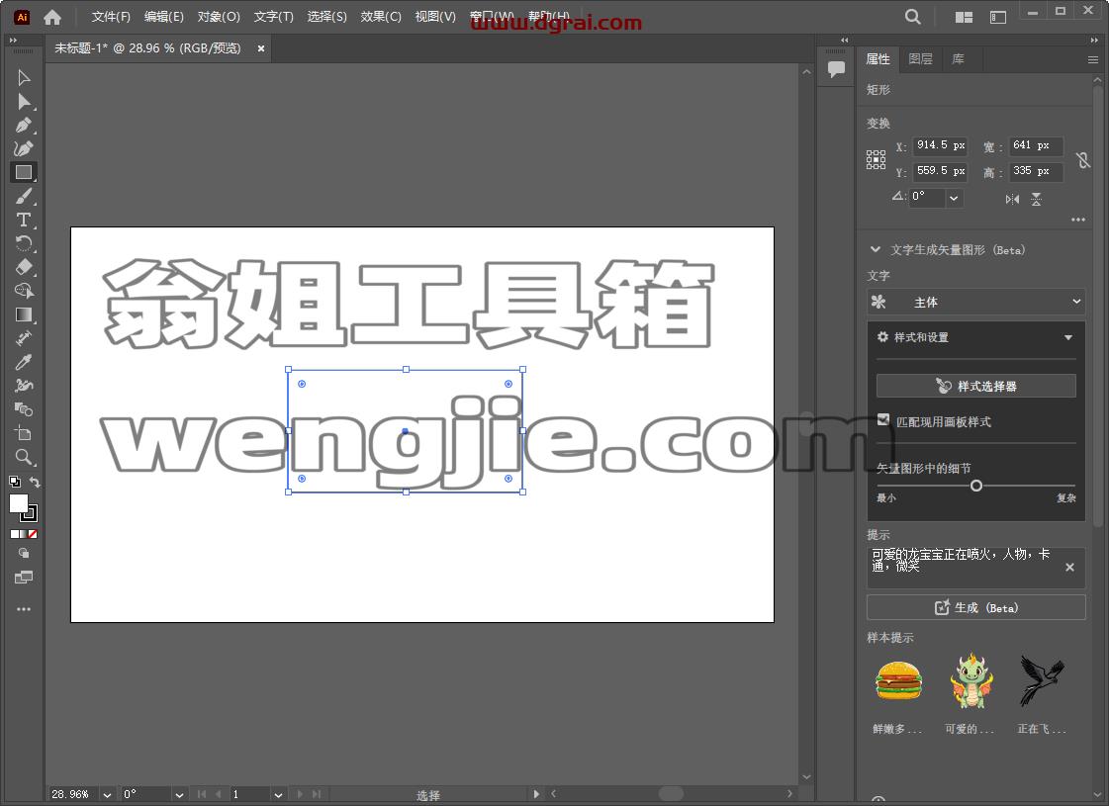The width and height of the screenshot is (1109, 806).
Task: Select the Rotate tool
Action: coord(24,244)
